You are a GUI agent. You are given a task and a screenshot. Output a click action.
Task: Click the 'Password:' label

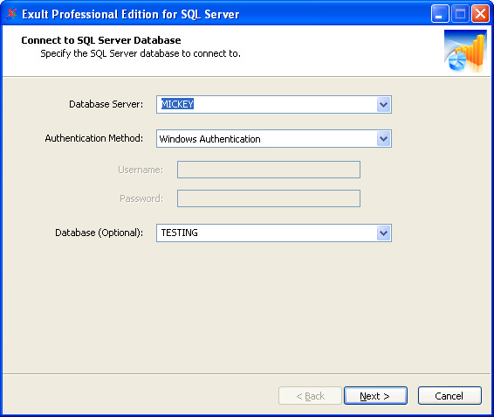(x=141, y=198)
